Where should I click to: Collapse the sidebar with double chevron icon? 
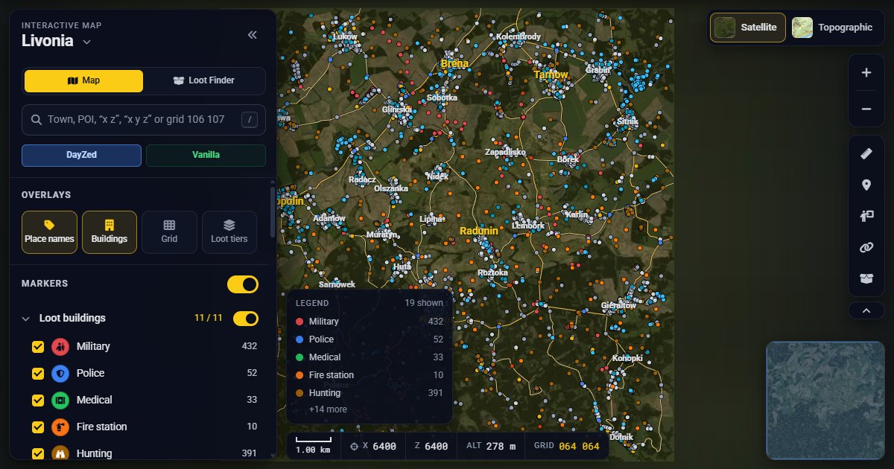click(252, 34)
